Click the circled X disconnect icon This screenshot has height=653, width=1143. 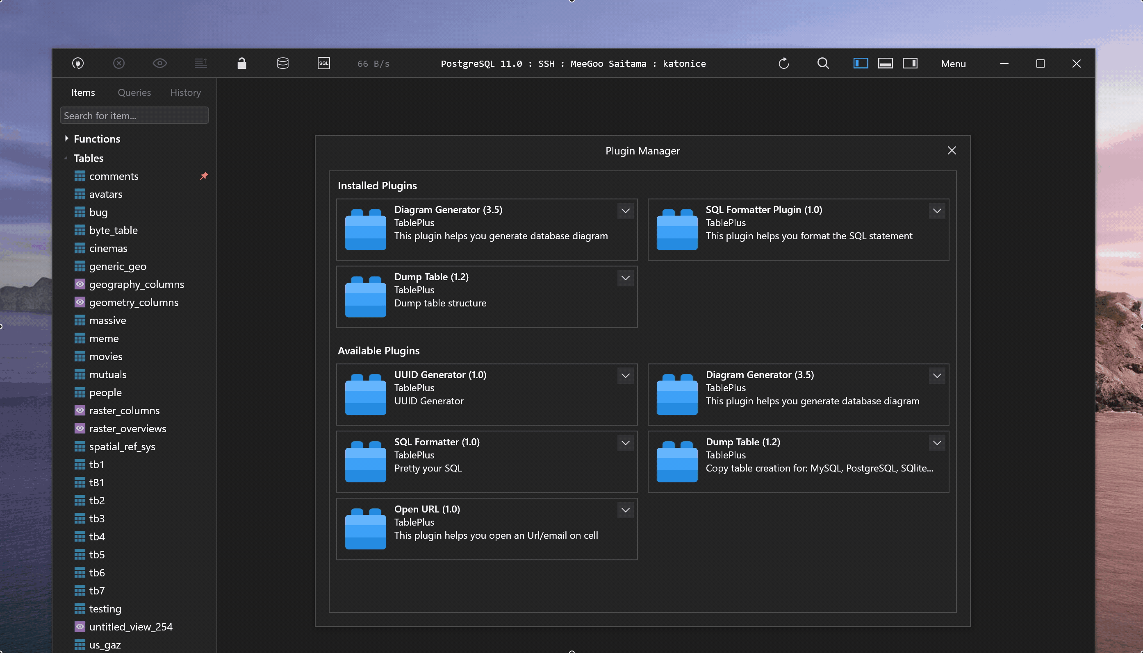click(118, 63)
